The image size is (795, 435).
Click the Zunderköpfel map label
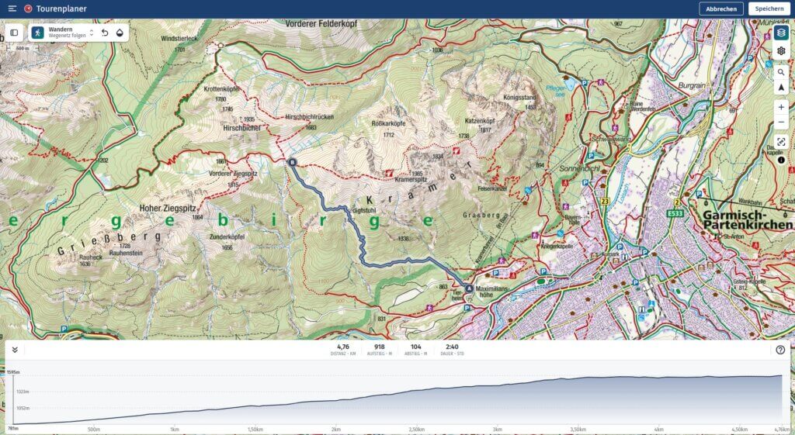pyautogui.click(x=227, y=237)
